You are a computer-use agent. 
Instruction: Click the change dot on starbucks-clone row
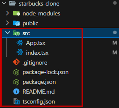point(115,3)
